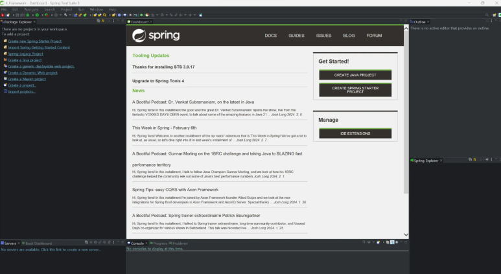Click Import Spring Getting Started Content link
Image resolution: width=501 pixels, height=274 pixels.
click(39, 47)
